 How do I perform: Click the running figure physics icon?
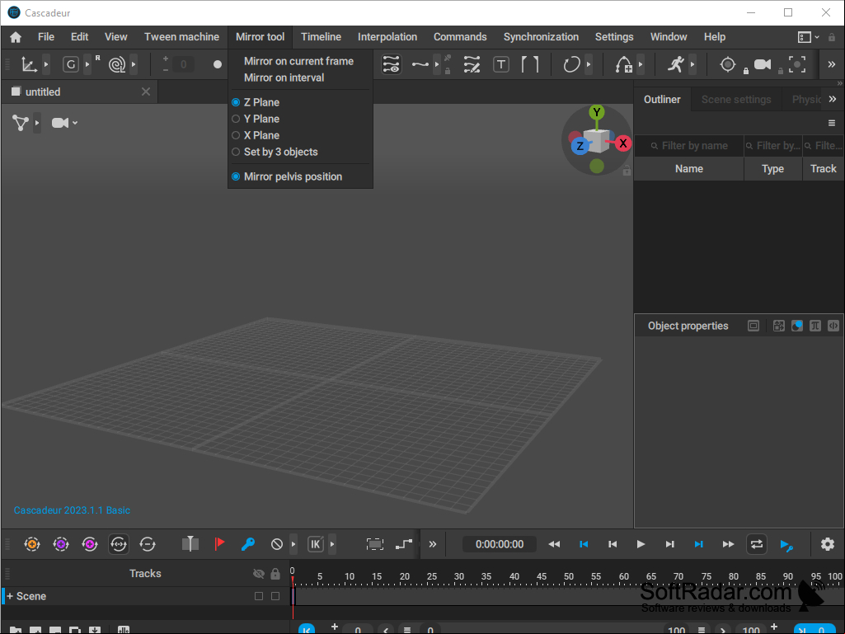coord(676,64)
